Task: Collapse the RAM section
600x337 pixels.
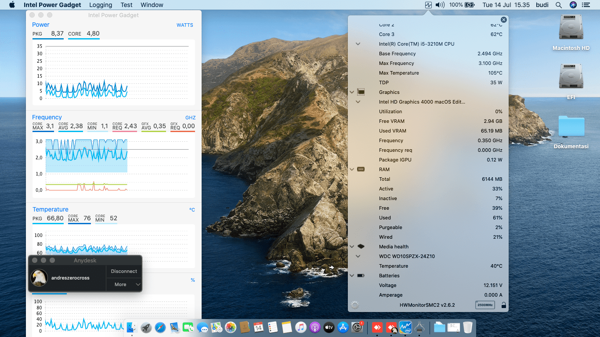Action: point(352,169)
